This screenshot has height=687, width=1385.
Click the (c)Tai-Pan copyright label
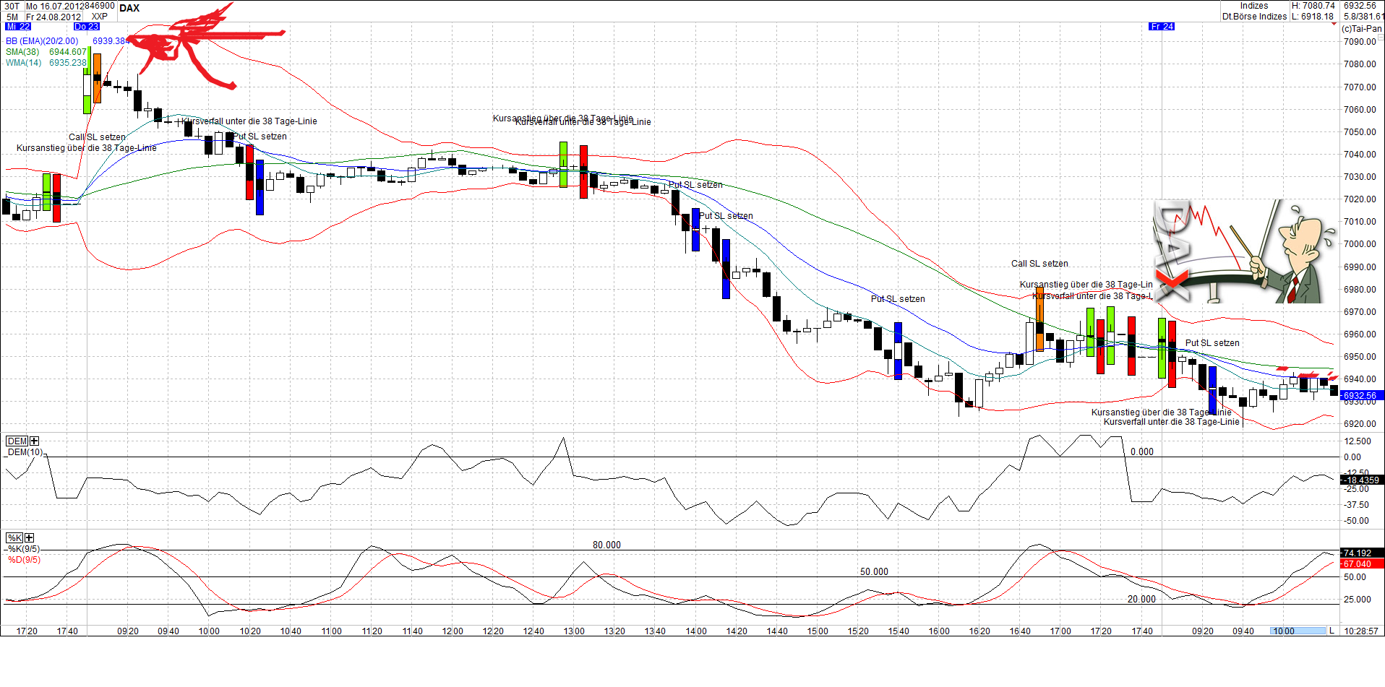(x=1362, y=29)
